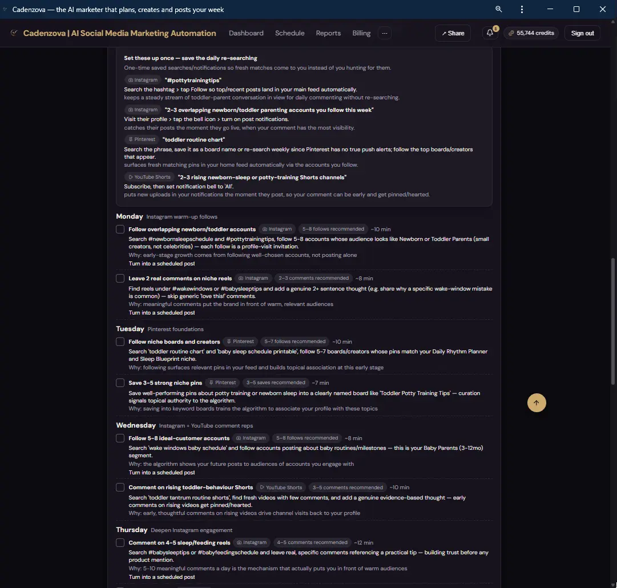Image resolution: width=617 pixels, height=588 pixels.
Task: Click the "3-5 saves recommended" badge
Action: click(276, 382)
